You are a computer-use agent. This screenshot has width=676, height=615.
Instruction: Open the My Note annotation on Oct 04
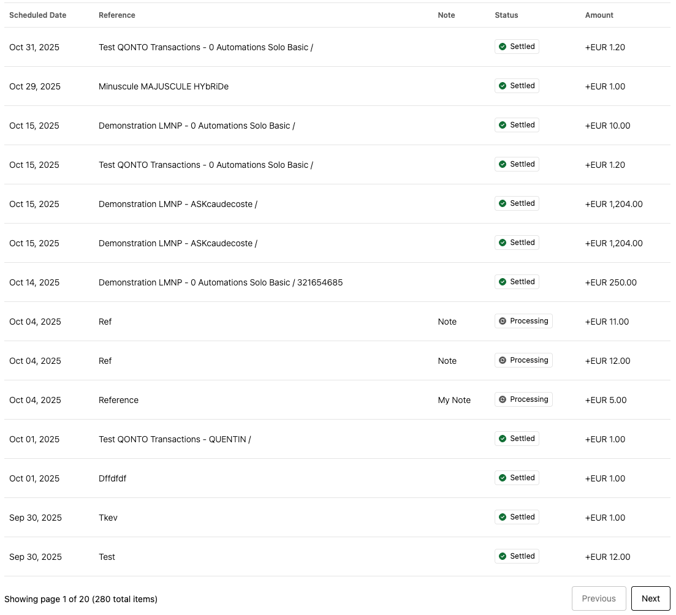coord(454,399)
